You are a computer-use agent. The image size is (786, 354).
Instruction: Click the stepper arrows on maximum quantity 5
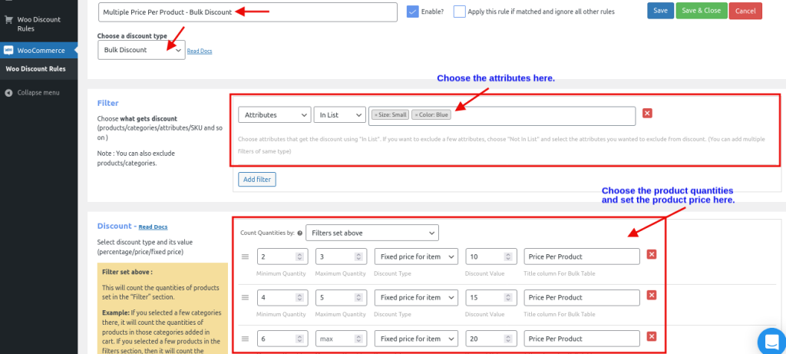click(358, 298)
